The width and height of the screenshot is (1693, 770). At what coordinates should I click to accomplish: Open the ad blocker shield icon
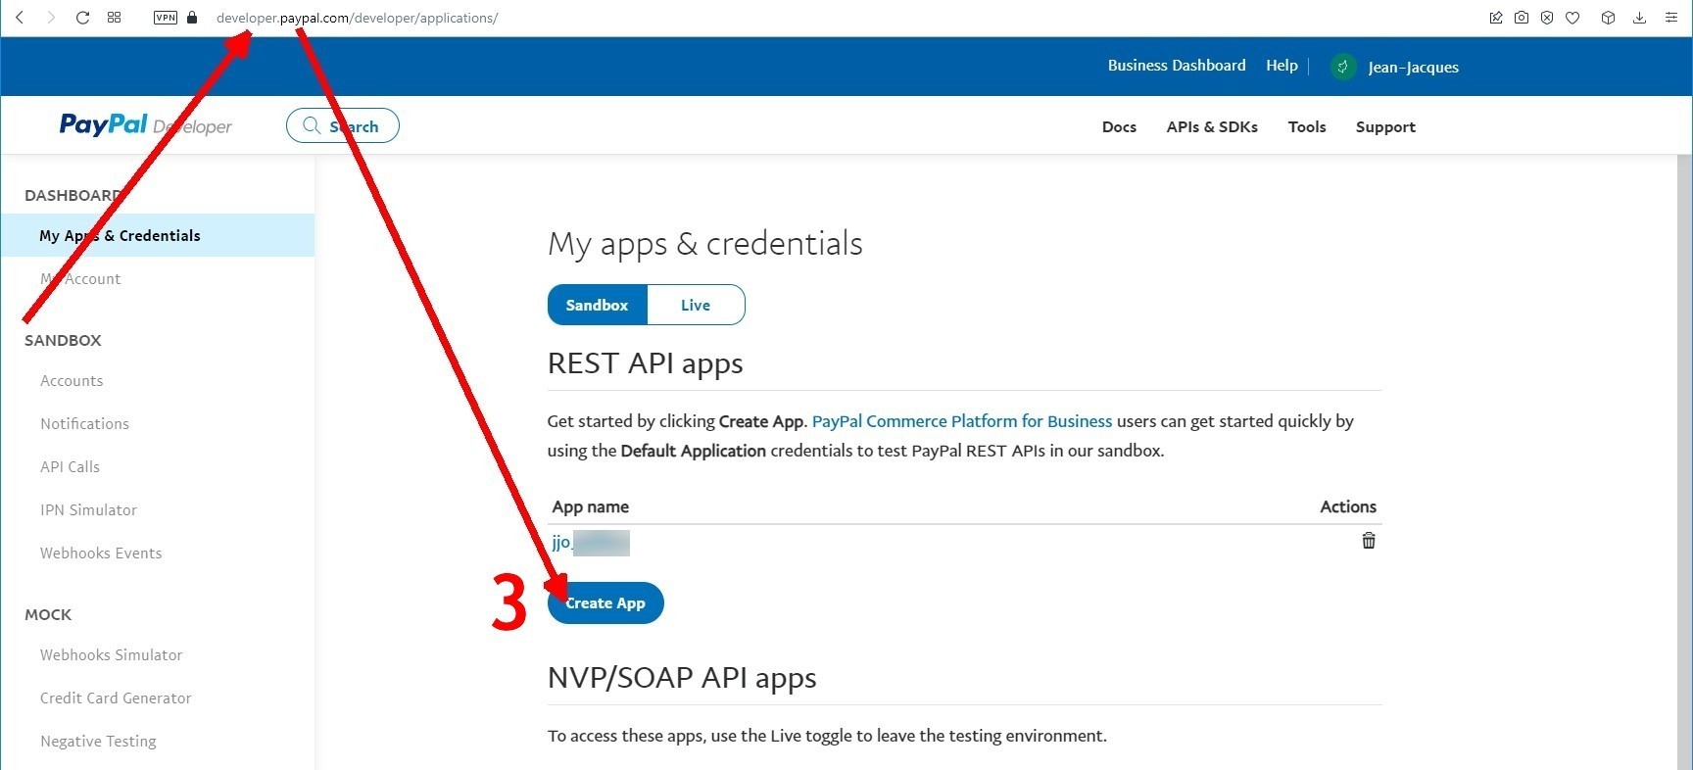coord(1547,18)
